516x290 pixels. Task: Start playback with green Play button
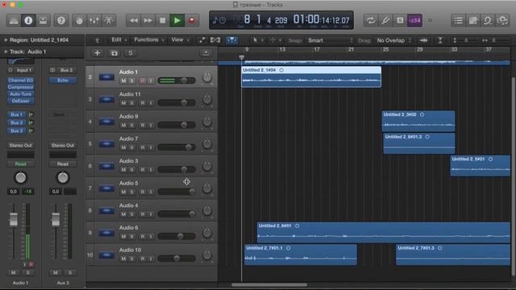[x=177, y=21]
